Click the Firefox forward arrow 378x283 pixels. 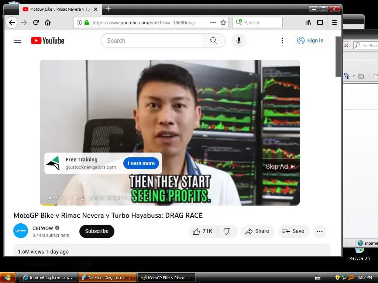24,22
